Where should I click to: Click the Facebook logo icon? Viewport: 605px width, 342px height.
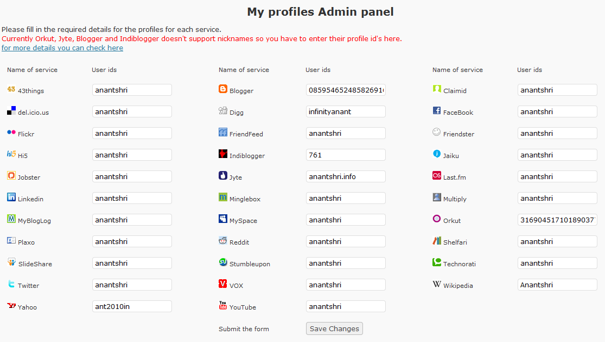coord(436,111)
